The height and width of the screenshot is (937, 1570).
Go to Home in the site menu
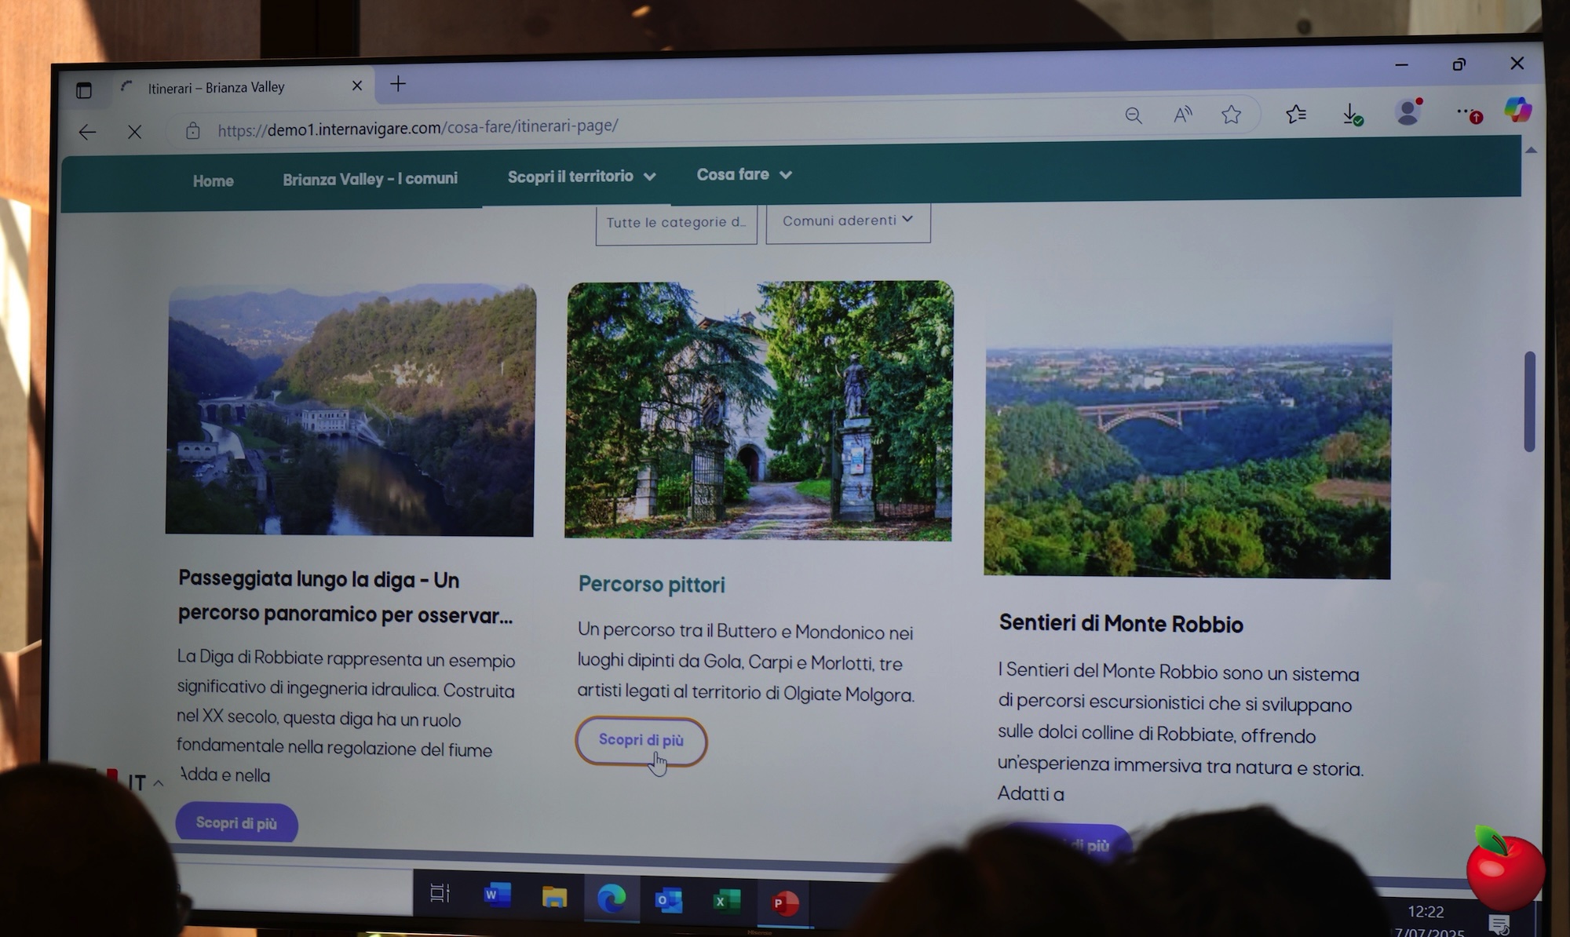point(214,180)
